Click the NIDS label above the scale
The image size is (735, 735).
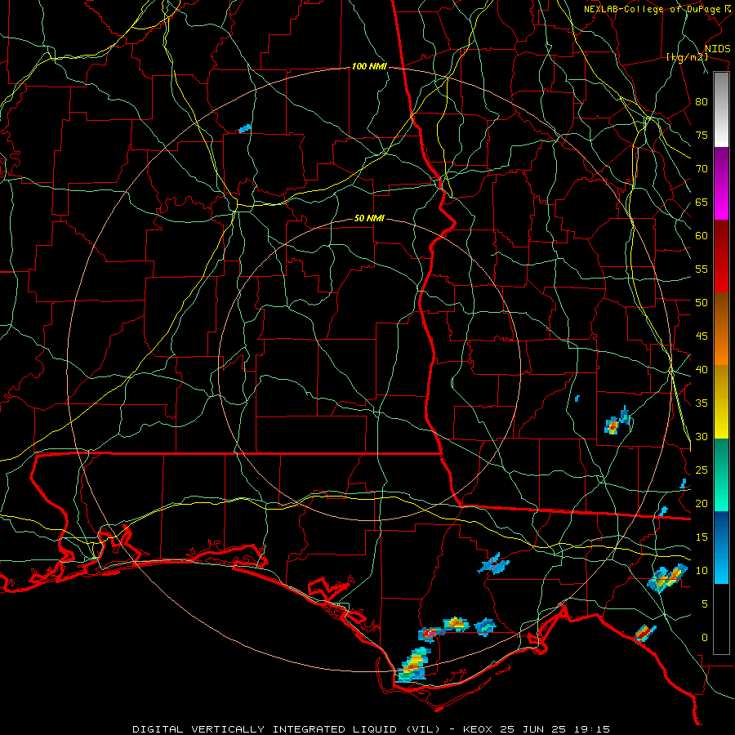pos(717,49)
